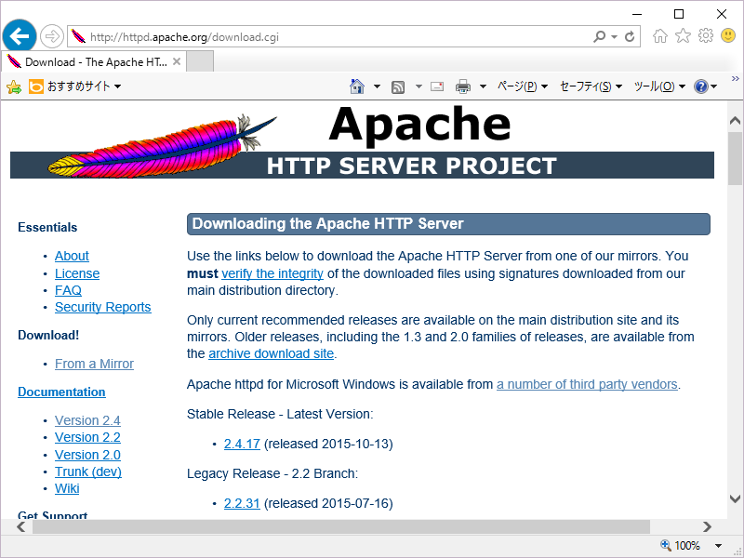Click the Home icon at top right
The width and height of the screenshot is (744, 558).
[x=660, y=35]
